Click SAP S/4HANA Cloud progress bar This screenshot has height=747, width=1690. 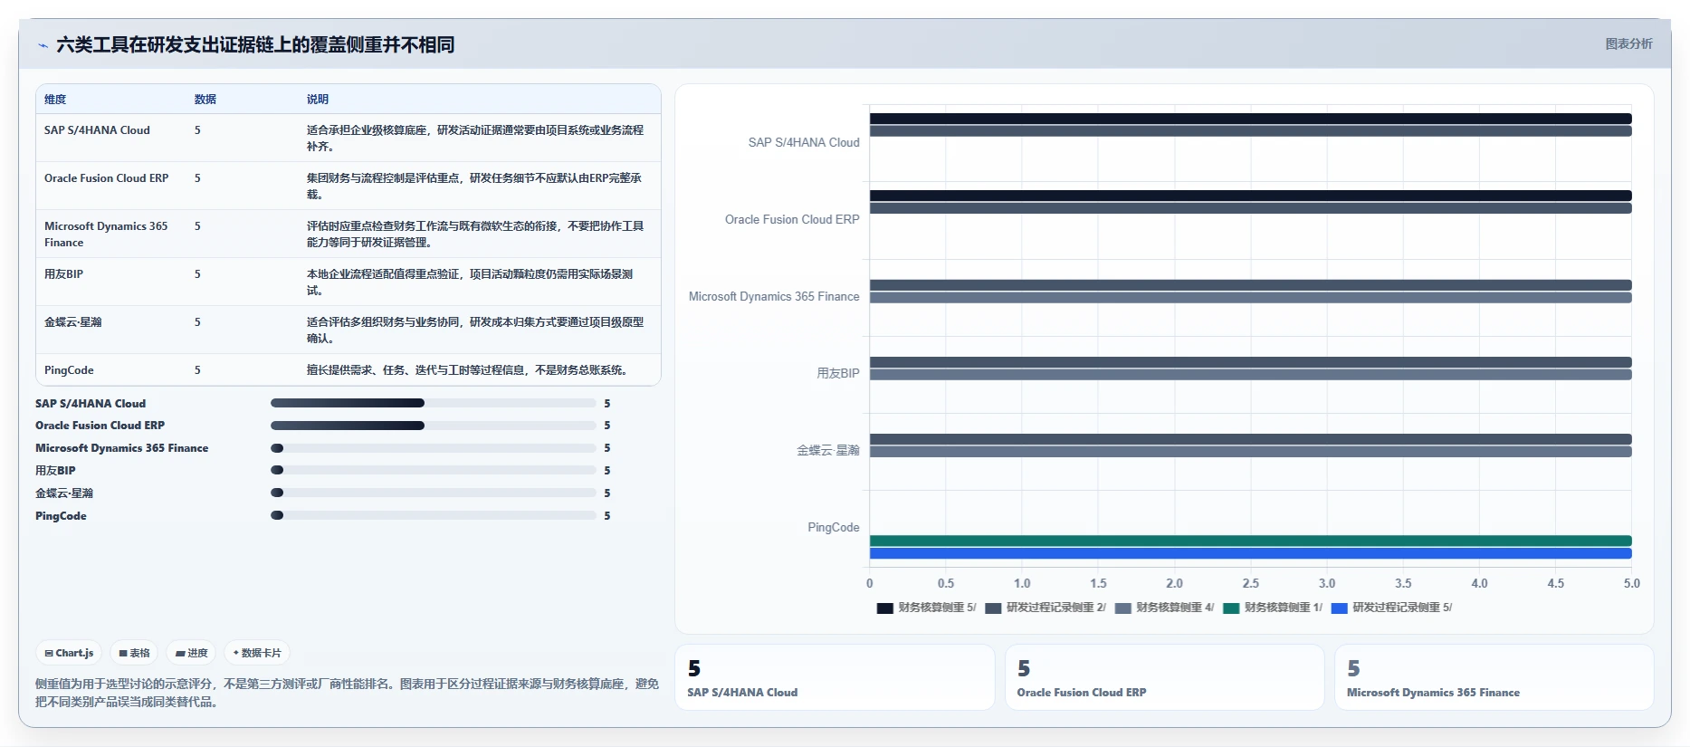click(x=433, y=403)
